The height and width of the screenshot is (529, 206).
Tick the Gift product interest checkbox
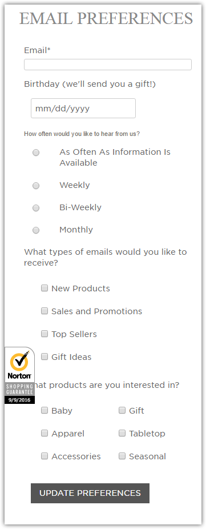[122, 410]
